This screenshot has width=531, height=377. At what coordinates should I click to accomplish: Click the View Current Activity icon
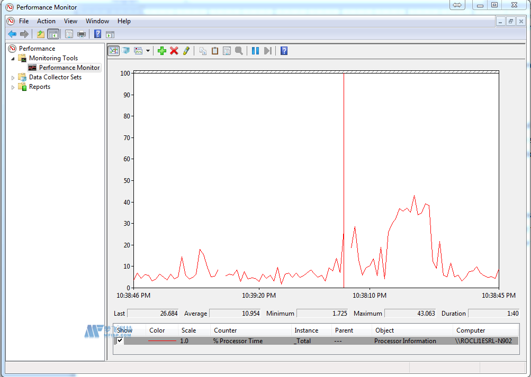coord(113,51)
